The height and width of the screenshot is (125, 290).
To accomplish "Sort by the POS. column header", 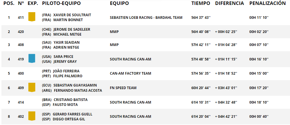I will pyautogui.click(x=9, y=3).
